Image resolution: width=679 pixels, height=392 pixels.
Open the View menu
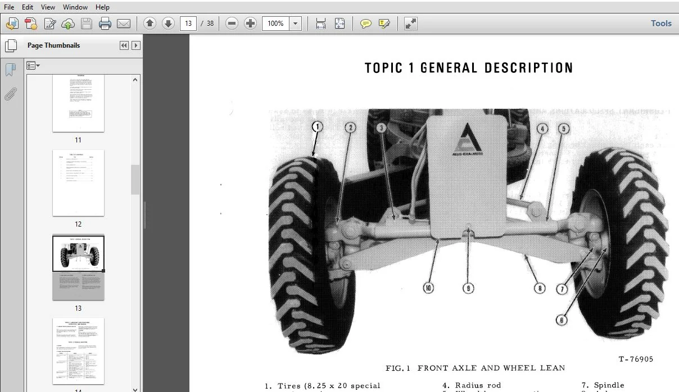point(48,7)
